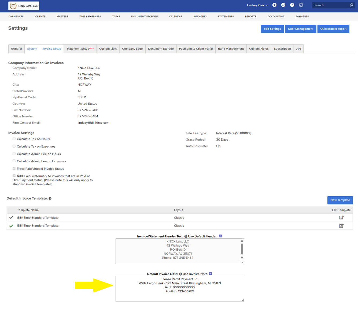Uncheck Use Invoice Note checkbox
Image resolution: width=358 pixels, height=309 pixels.
tap(211, 274)
